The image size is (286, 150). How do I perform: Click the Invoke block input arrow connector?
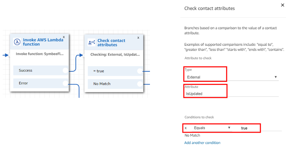coord(6,55)
